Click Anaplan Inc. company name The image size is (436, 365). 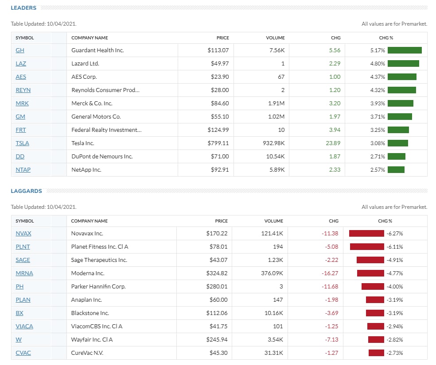pyautogui.click(x=86, y=300)
